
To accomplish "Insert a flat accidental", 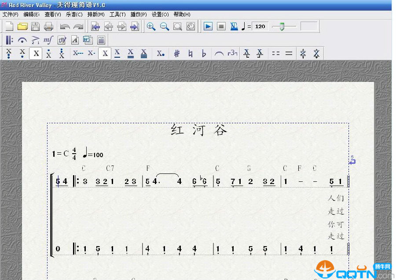I will coord(204,54).
